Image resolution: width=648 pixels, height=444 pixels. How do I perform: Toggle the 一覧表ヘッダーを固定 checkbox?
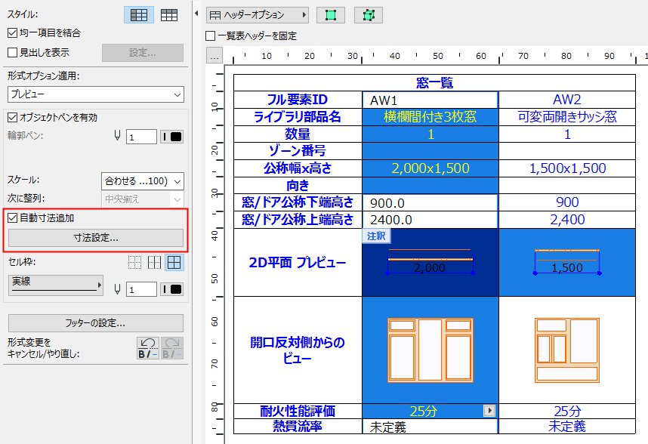pyautogui.click(x=209, y=35)
